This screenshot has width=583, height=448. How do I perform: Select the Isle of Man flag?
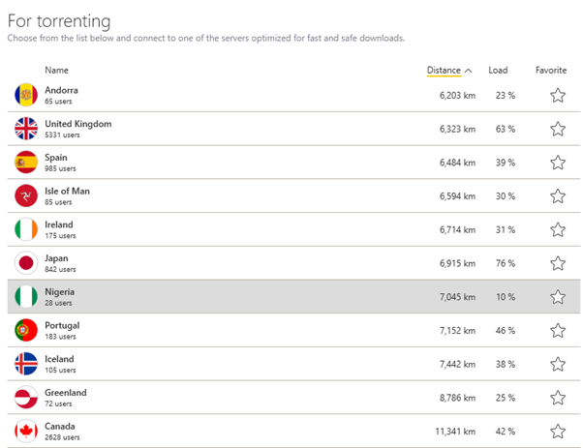[26, 195]
